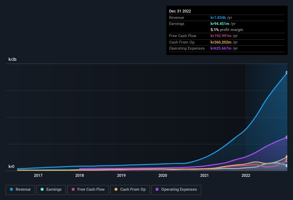Viewport: 293px width, 200px height.
Task: Click the kr625.667m operating expenses value
Action: coord(221,48)
